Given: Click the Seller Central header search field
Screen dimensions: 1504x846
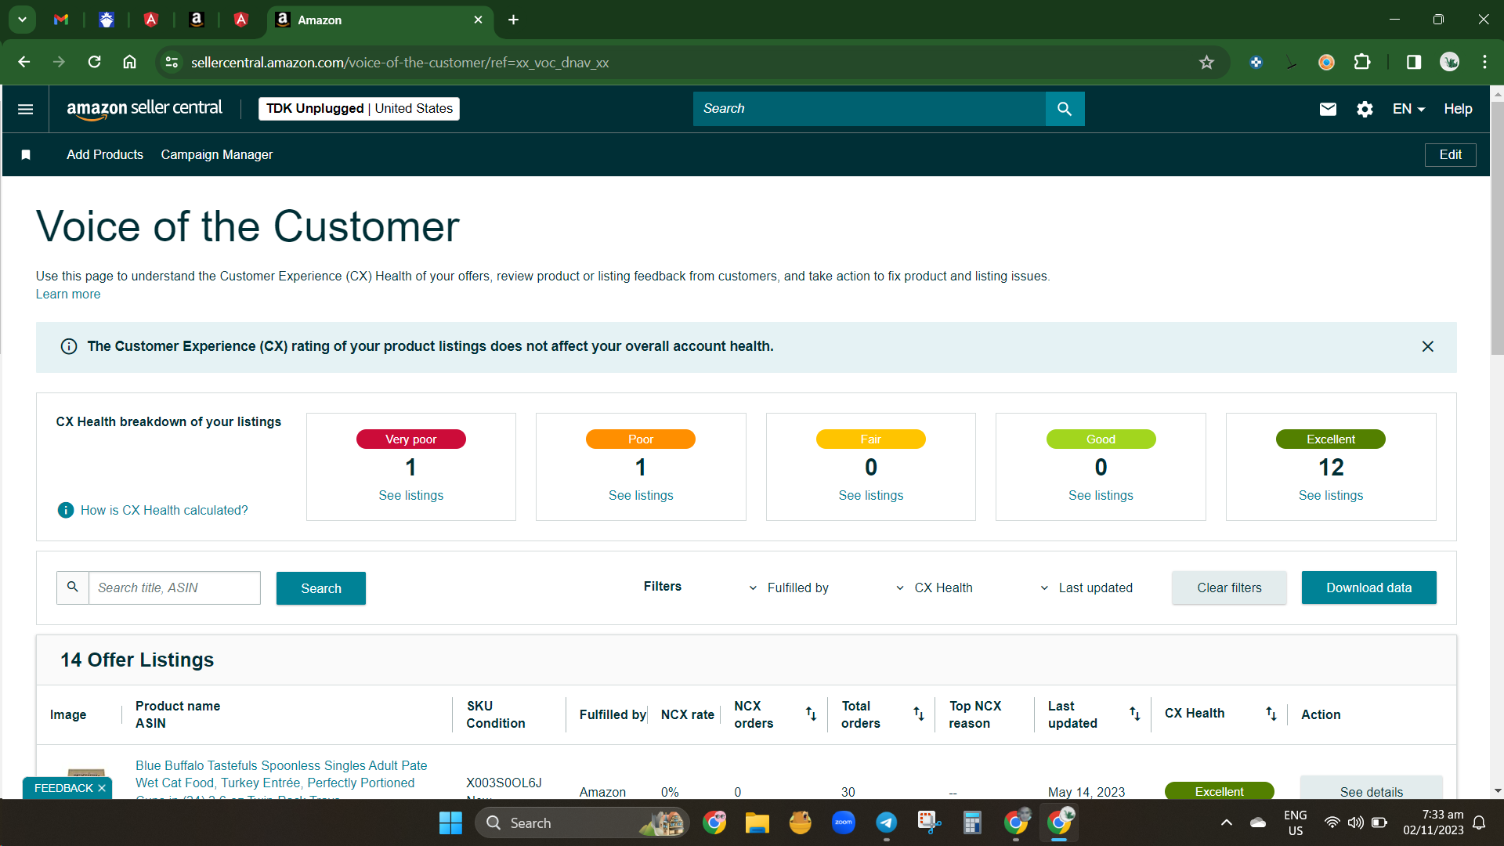Looking at the screenshot, I should [869, 109].
